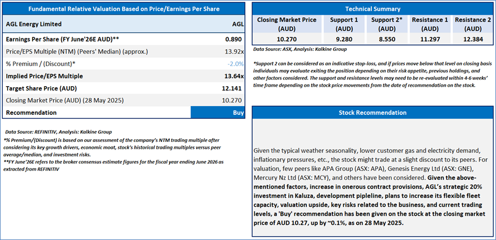This screenshot has width=496, height=240.
Task: Click the Resistance 1 value 11.297
Action: click(x=430, y=40)
